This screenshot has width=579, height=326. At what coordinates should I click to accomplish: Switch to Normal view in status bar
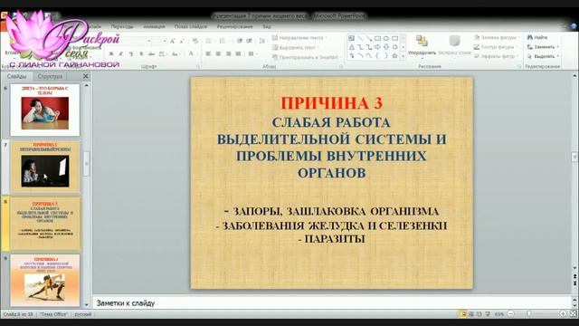click(x=462, y=314)
